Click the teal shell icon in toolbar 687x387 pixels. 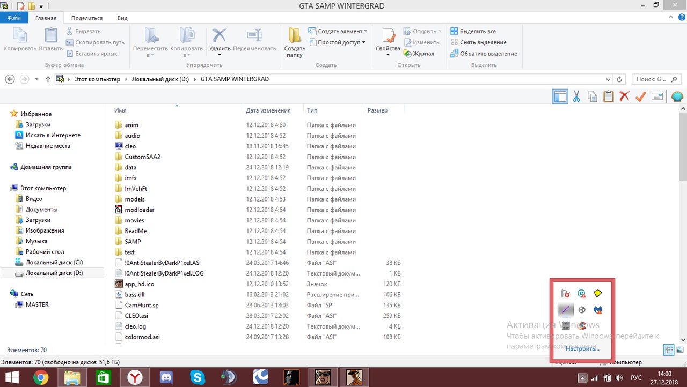coord(677,97)
